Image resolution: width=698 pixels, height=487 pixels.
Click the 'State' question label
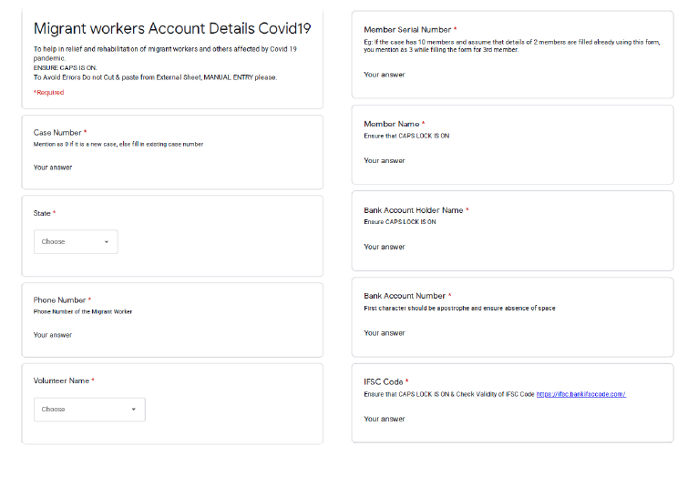point(42,214)
